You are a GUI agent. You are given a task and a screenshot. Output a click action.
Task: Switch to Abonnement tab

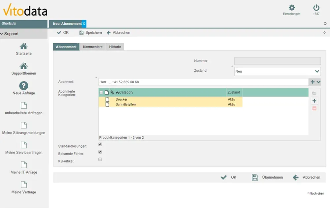pyautogui.click(x=66, y=47)
